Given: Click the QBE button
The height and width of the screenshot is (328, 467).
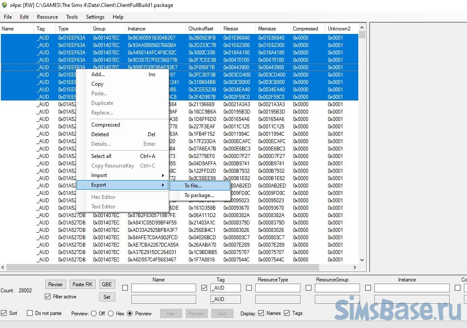Looking at the screenshot, I should [x=107, y=284].
